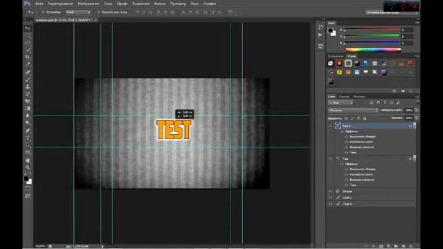This screenshot has height=249, width=443.
Task: Select the Brush tool
Action: coord(28,80)
